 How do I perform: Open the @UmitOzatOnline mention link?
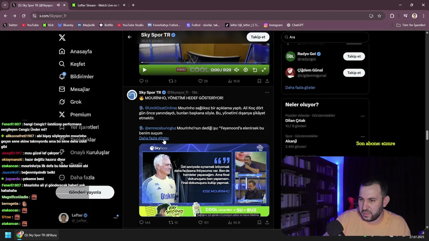[161, 108]
